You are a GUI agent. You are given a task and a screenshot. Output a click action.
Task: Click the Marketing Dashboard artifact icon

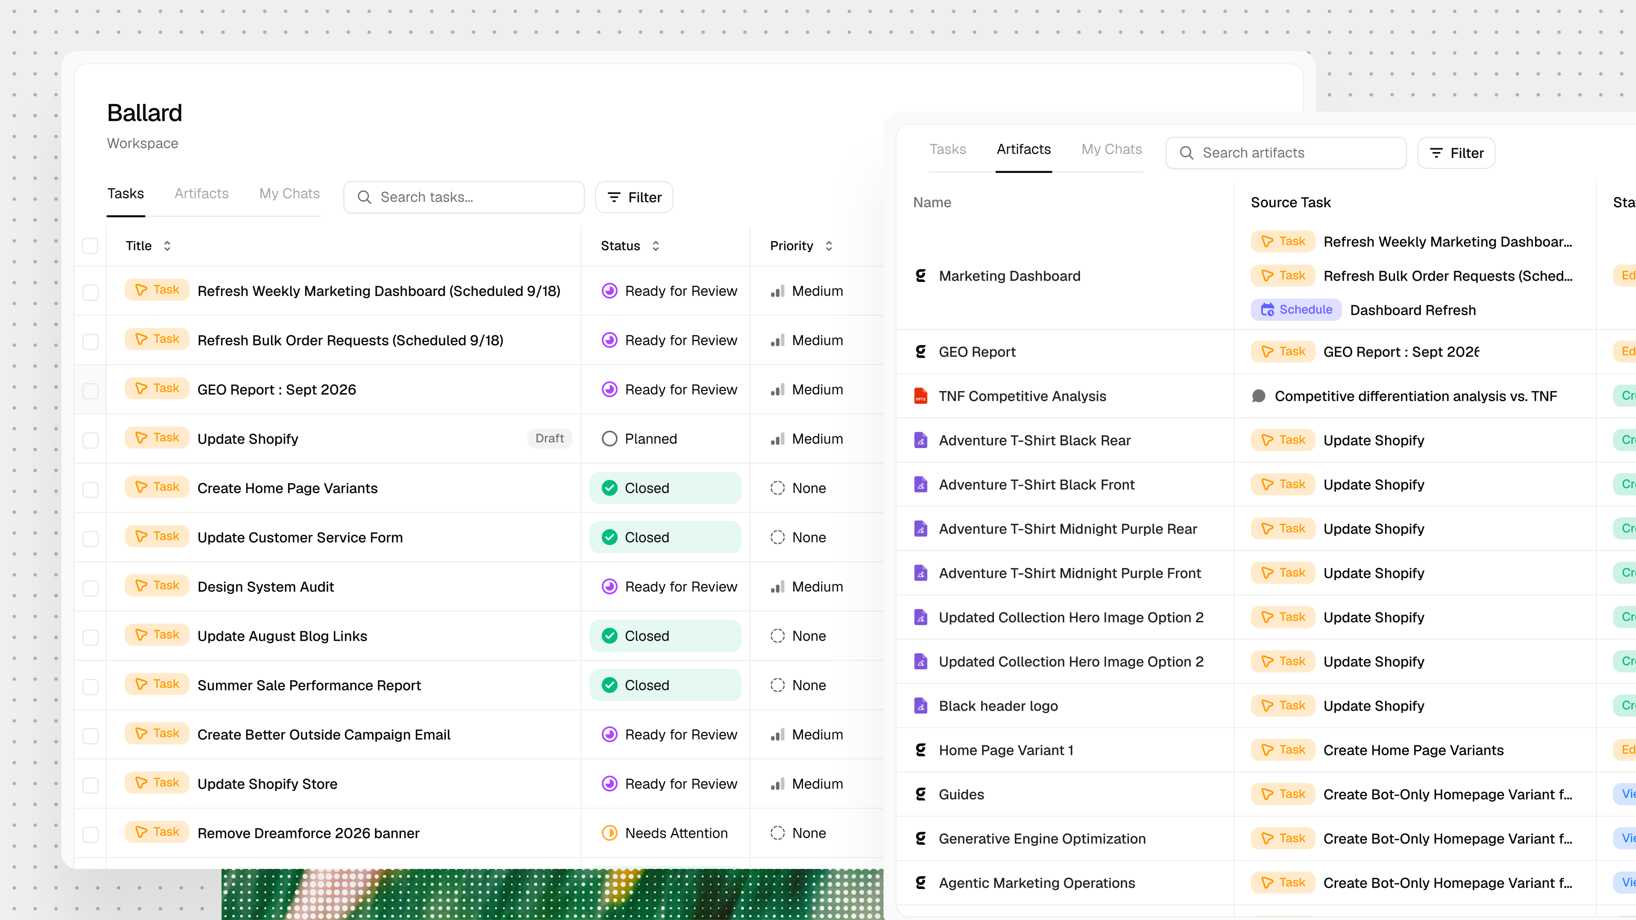[x=920, y=276]
